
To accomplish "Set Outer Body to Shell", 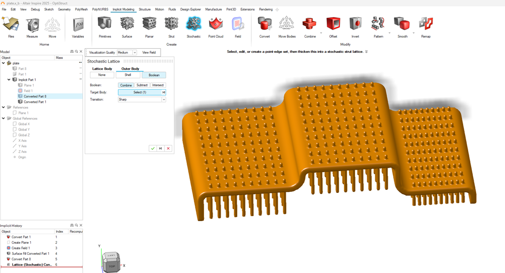I will (128, 75).
